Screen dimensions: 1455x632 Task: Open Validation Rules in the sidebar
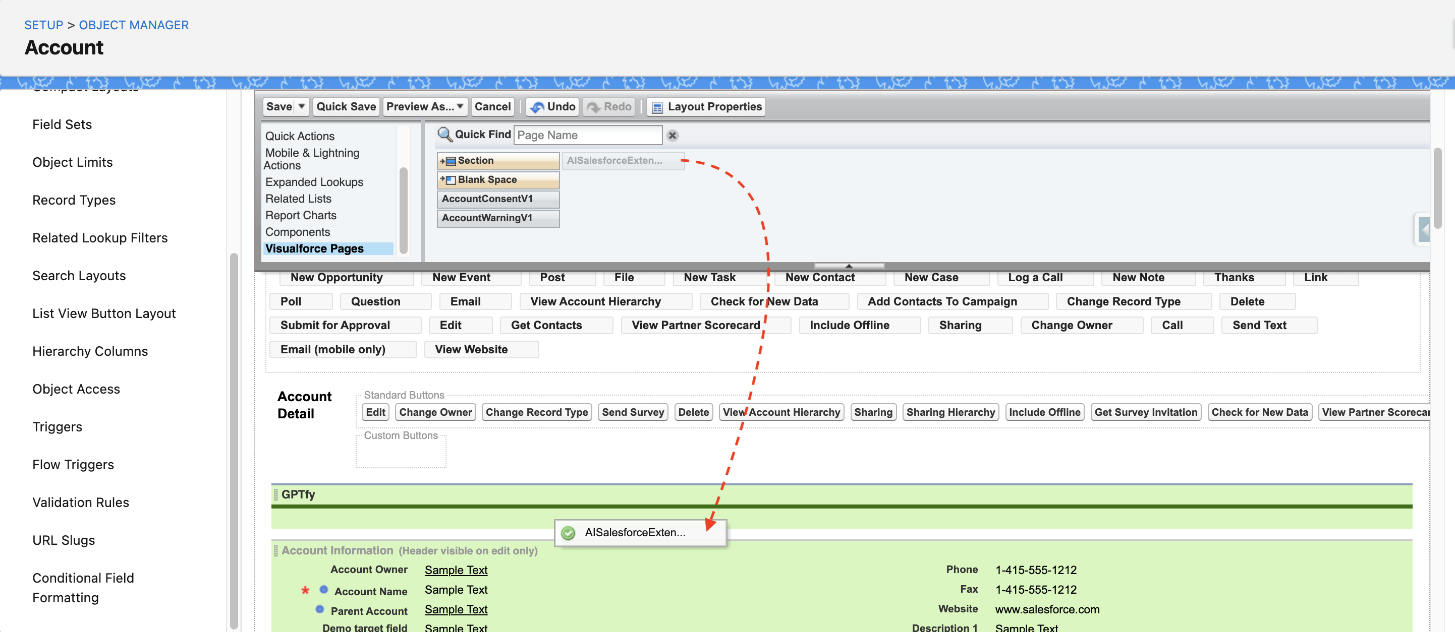click(x=81, y=502)
